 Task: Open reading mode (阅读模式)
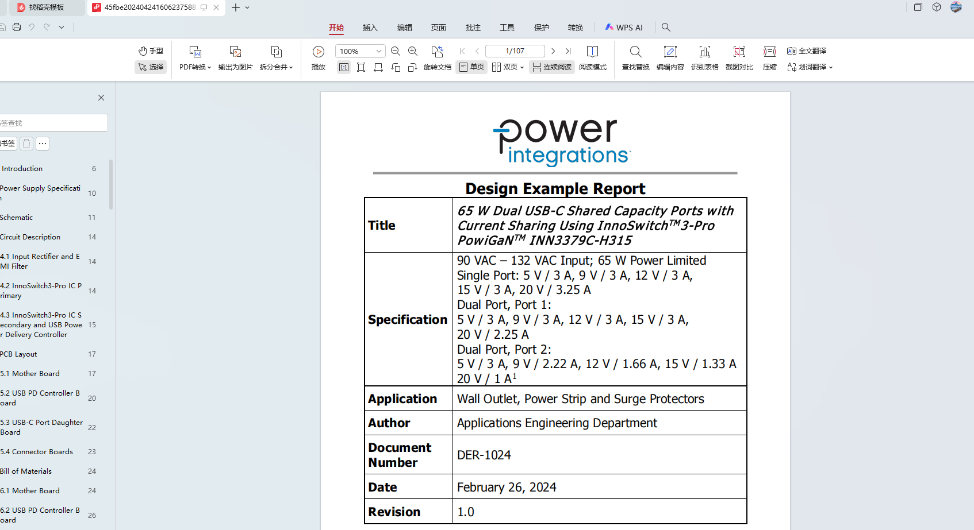[x=593, y=59]
